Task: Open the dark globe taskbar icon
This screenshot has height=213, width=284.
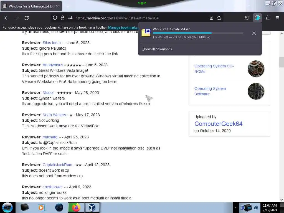Action: point(59,207)
